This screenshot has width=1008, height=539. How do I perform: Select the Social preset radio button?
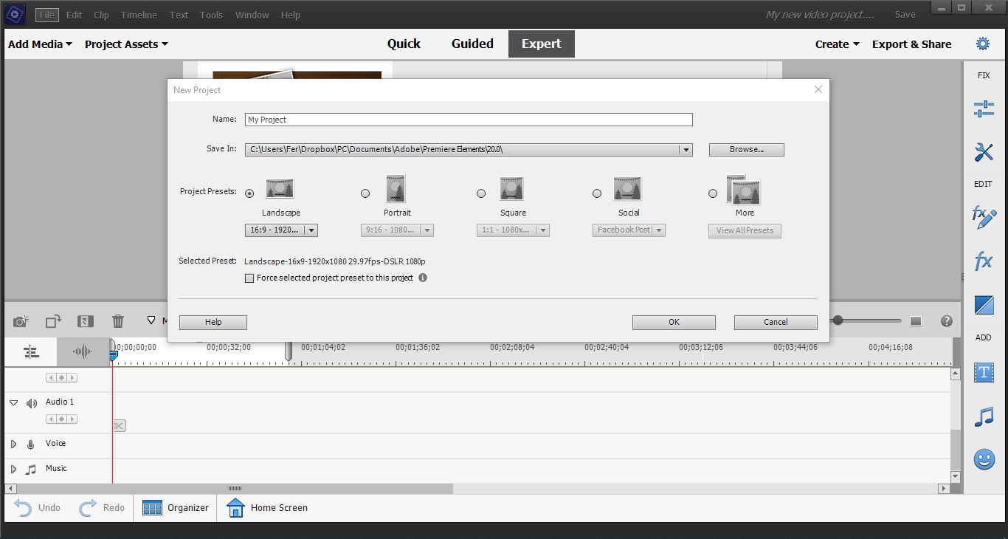click(x=597, y=193)
